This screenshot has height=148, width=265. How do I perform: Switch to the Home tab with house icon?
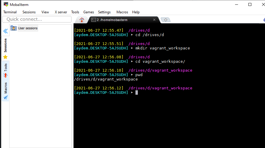[82, 20]
